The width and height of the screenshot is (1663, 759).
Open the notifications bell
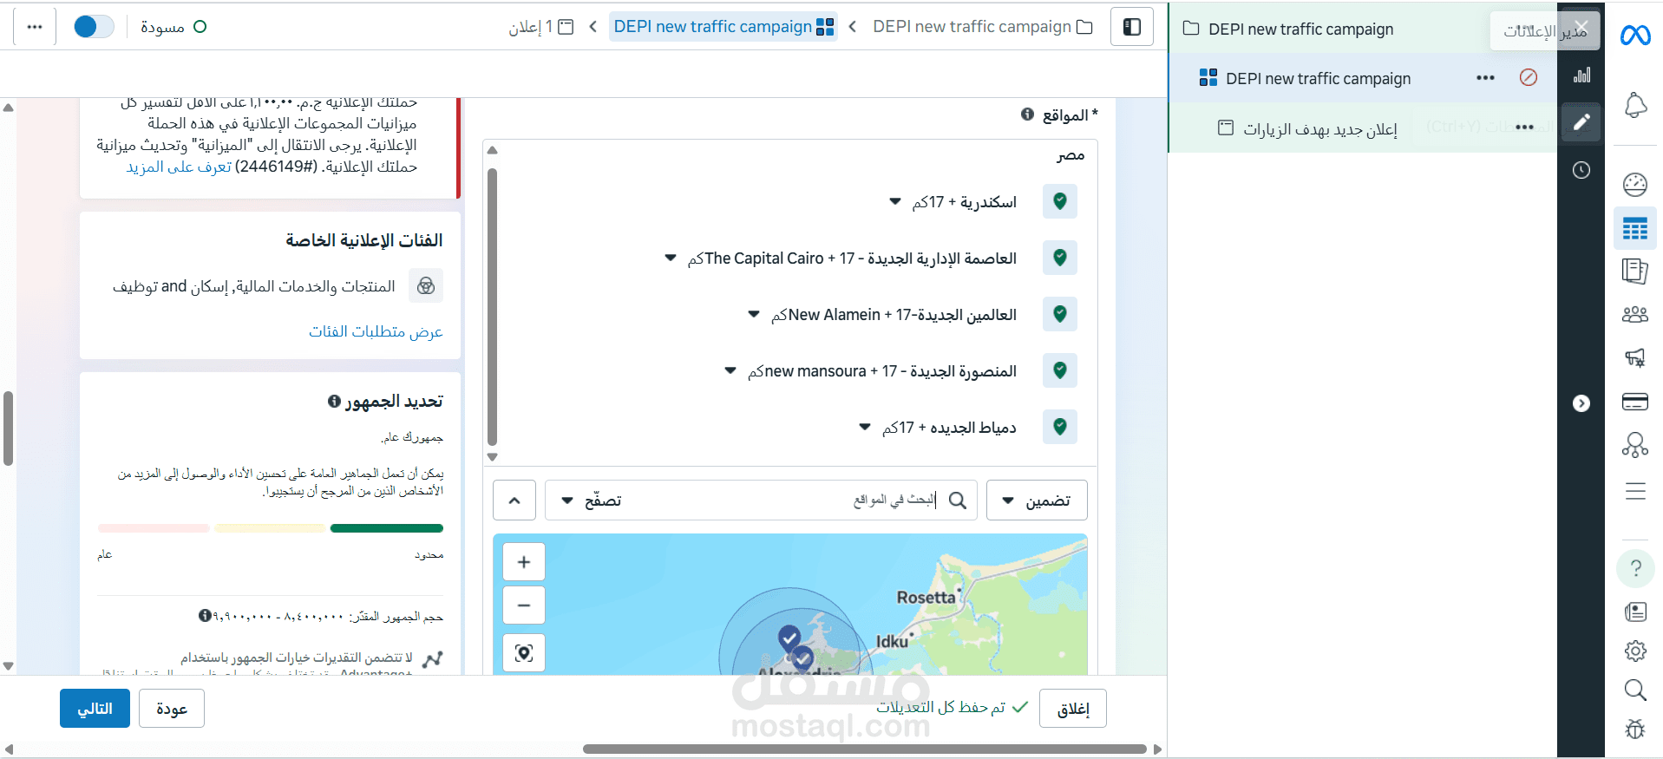tap(1634, 105)
